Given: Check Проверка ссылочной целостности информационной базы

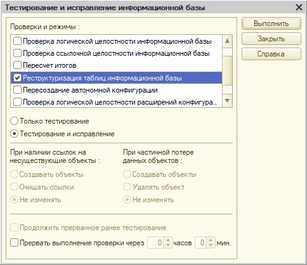Looking at the screenshot, I should (x=17, y=53).
